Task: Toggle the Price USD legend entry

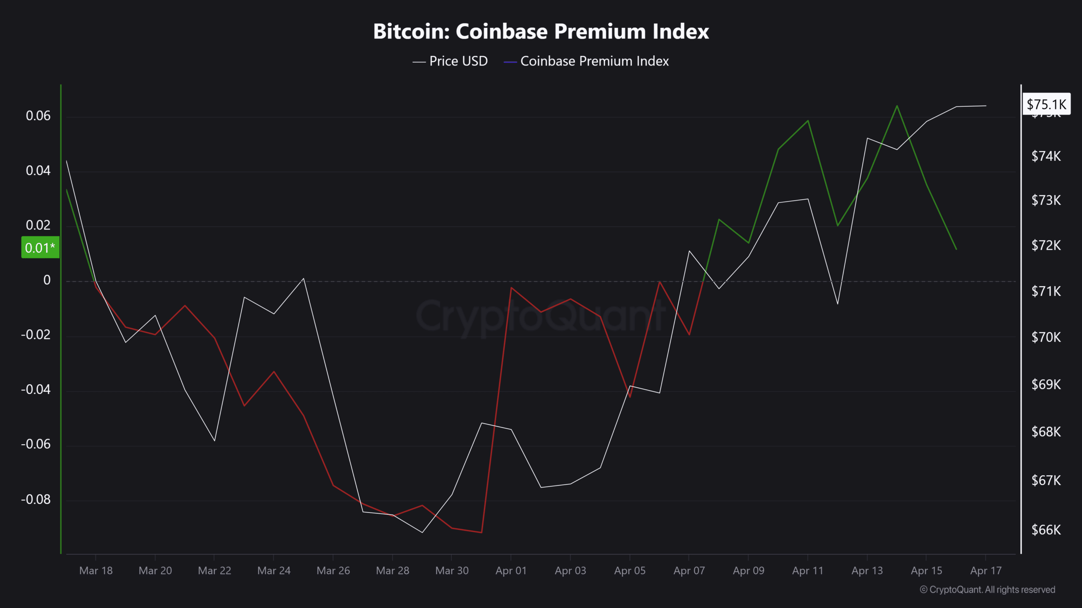Action: [x=458, y=61]
